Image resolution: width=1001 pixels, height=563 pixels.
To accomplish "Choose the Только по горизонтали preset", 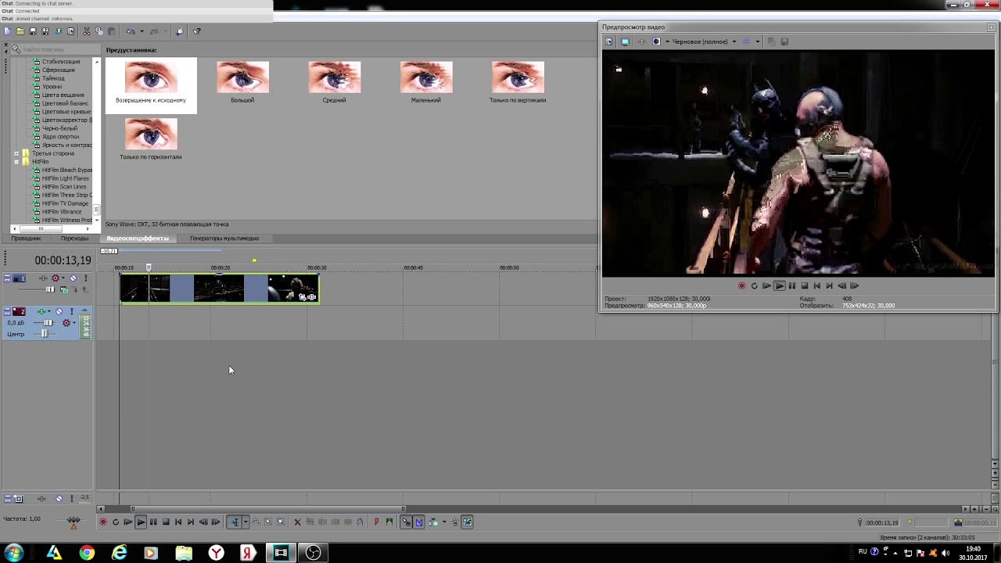I will [151, 134].
